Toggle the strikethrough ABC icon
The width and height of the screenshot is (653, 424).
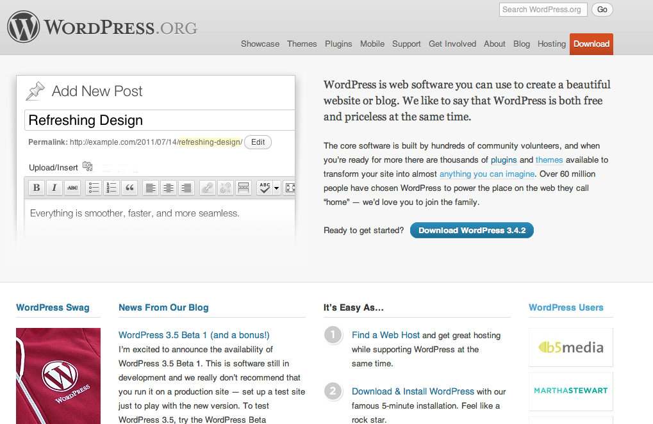point(72,188)
